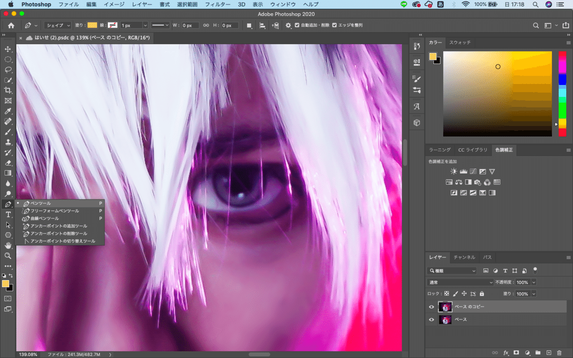Open layer style fx menu

(506, 353)
